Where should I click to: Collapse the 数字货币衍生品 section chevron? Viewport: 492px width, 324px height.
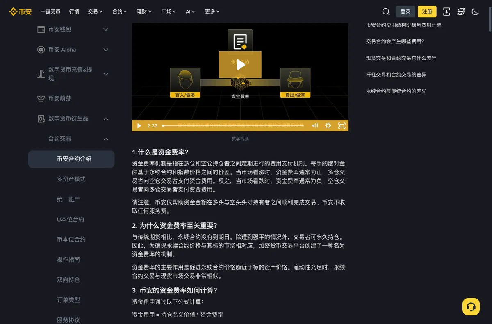pyautogui.click(x=106, y=119)
